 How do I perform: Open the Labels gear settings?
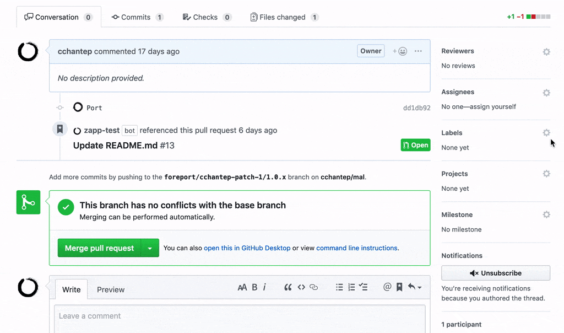546,133
